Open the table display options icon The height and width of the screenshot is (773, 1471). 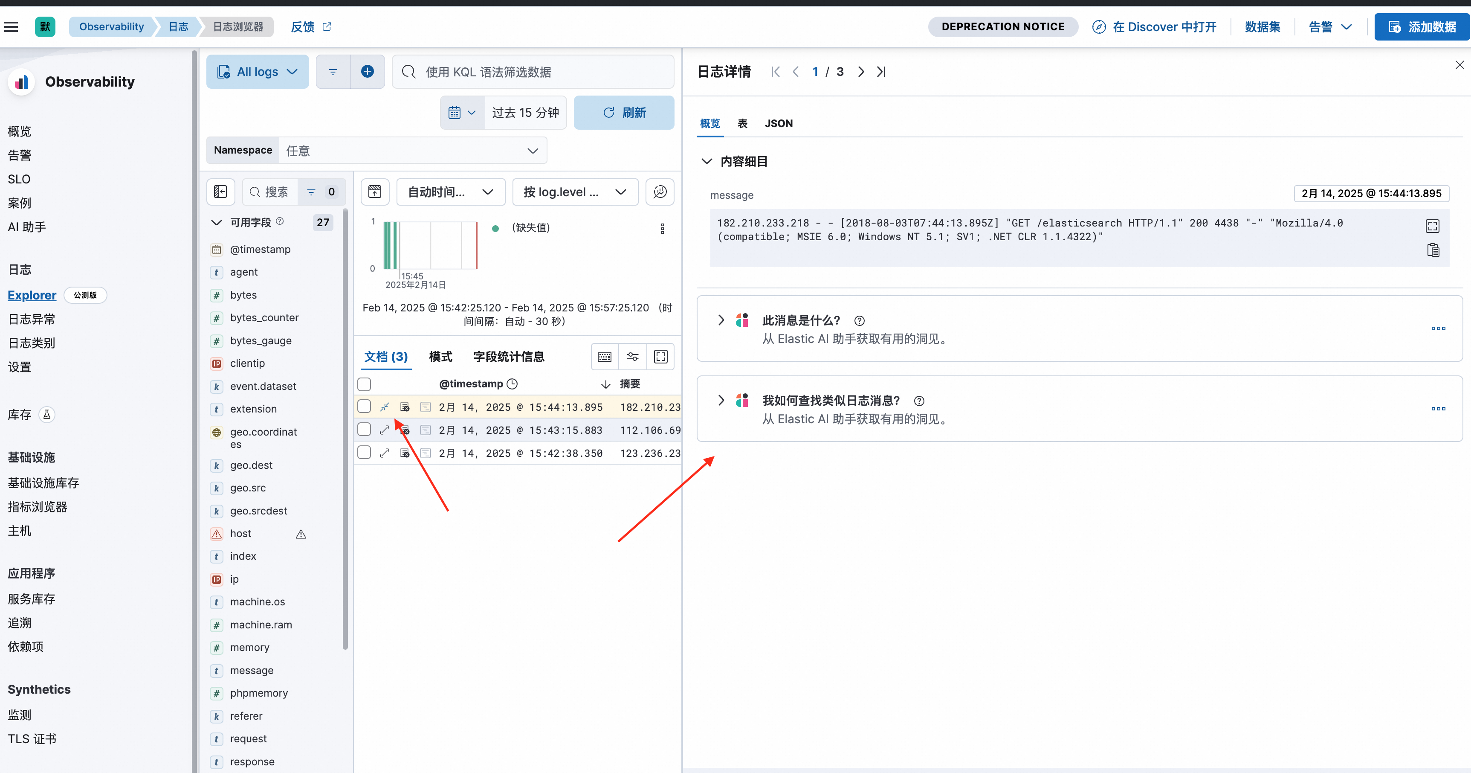[x=632, y=356]
